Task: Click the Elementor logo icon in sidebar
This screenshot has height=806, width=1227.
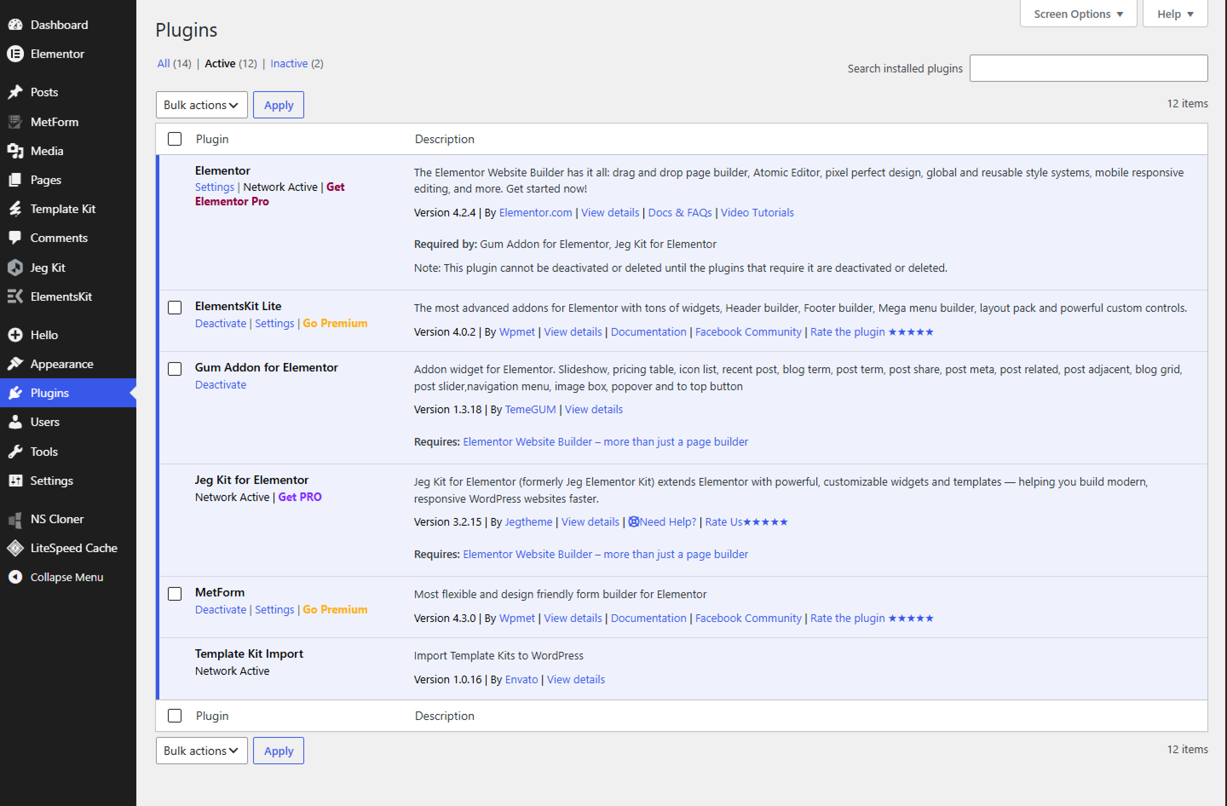Action: pos(15,54)
